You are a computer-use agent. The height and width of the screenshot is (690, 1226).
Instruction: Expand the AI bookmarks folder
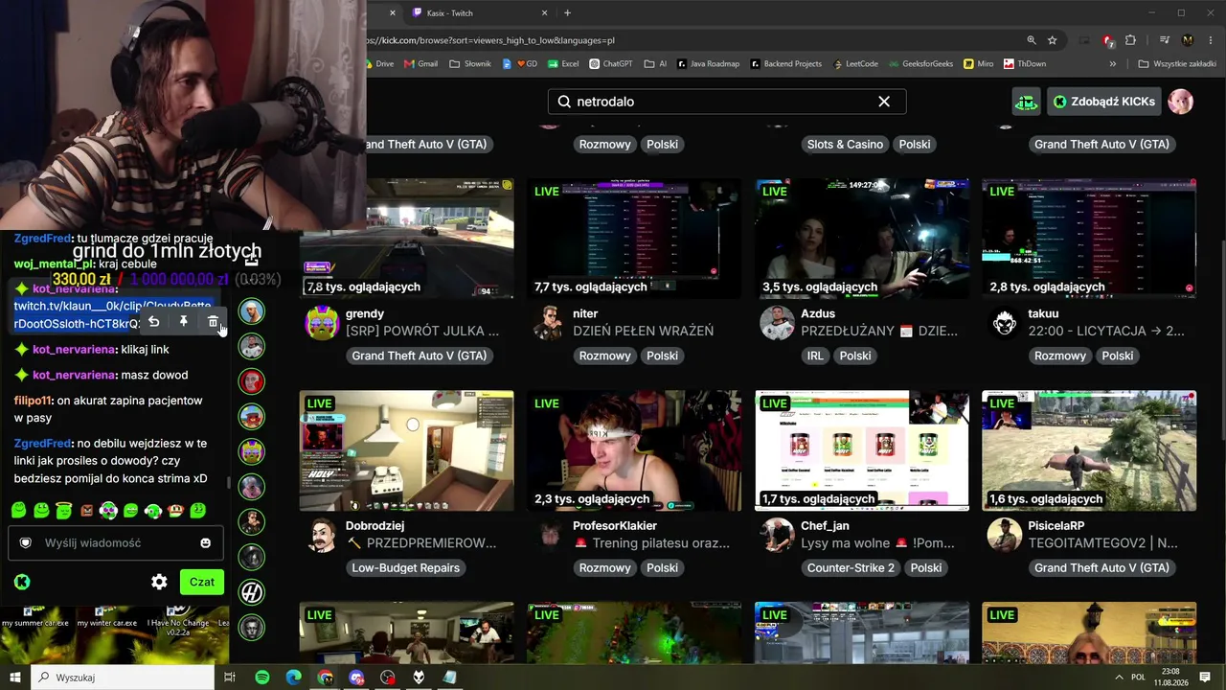coord(654,64)
